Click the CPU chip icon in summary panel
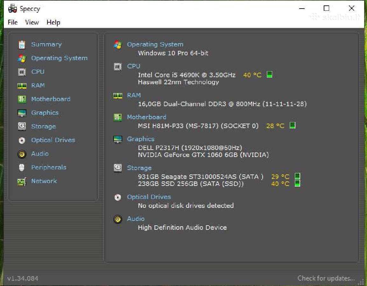Screen dimensions: 367x286 (x=118, y=67)
